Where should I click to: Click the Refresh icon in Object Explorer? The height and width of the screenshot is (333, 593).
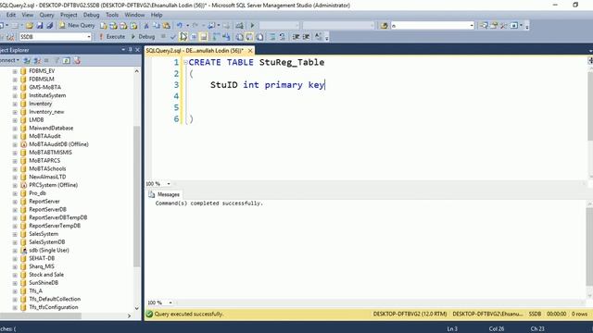pos(67,60)
